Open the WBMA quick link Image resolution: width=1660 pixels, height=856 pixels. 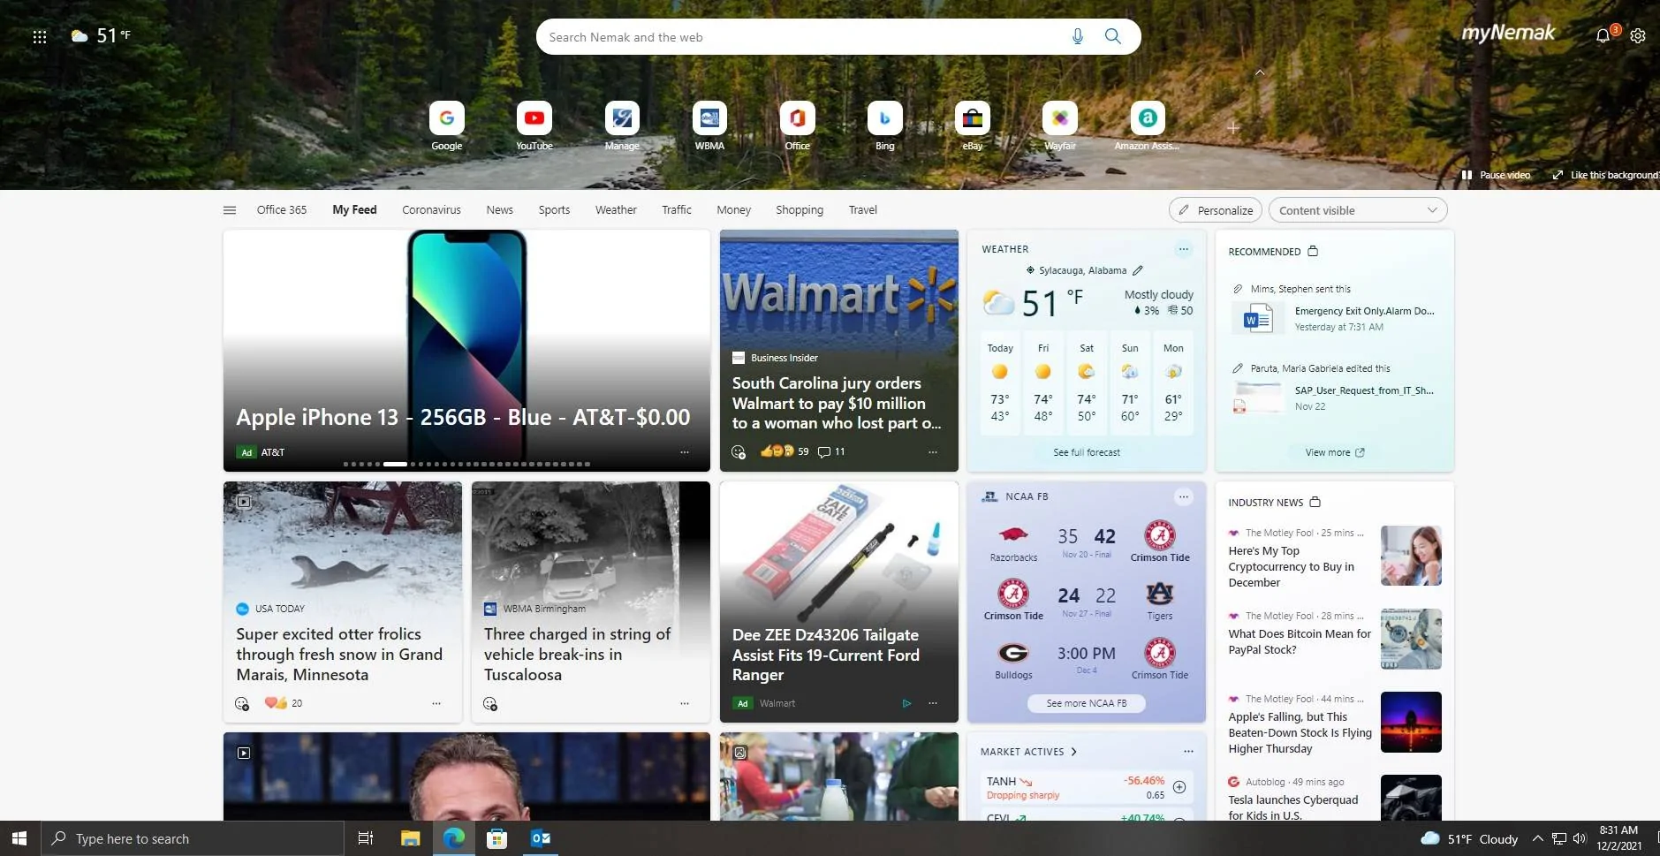pos(709,125)
